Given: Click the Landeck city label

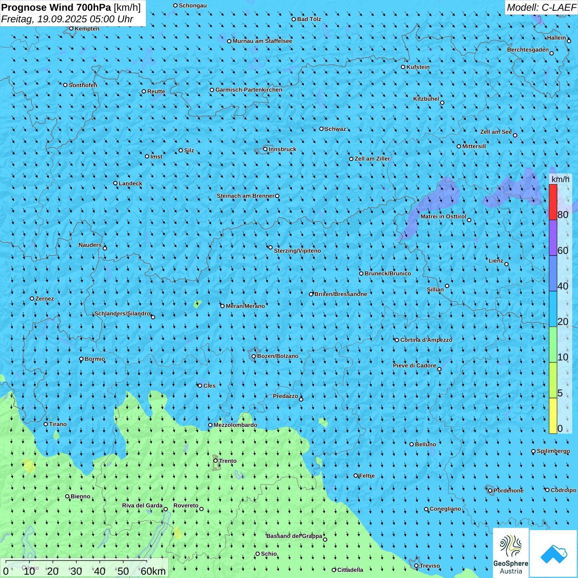Looking at the screenshot, I should (130, 183).
